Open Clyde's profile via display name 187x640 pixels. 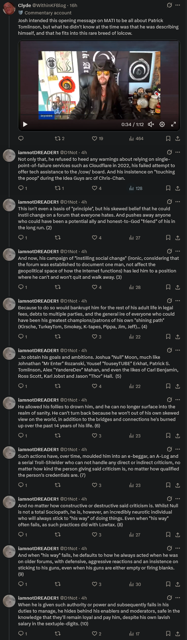[25, 5]
